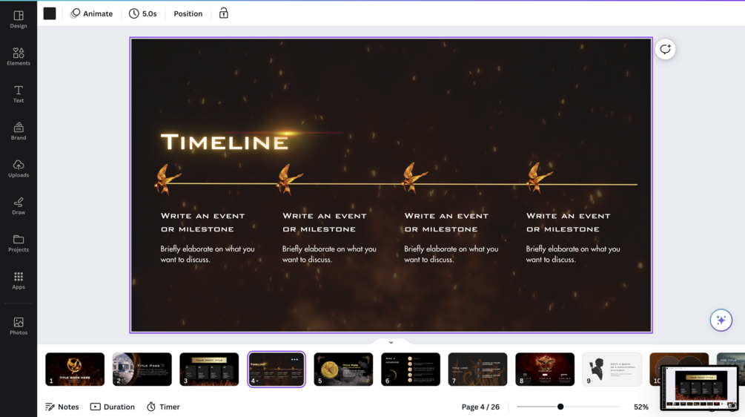Viewport: 745px width, 417px height.
Task: Click the zoom slider handle
Action: pos(560,407)
